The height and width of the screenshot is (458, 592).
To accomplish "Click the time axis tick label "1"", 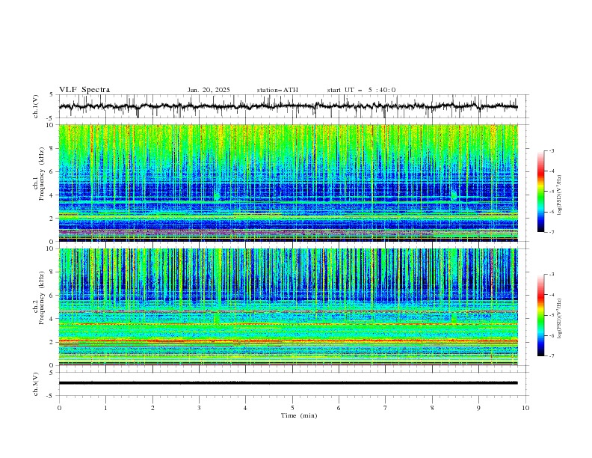I will [105, 408].
